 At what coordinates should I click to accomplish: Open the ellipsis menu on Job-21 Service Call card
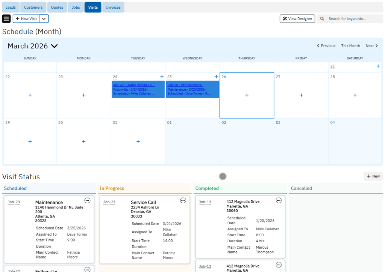point(183,201)
